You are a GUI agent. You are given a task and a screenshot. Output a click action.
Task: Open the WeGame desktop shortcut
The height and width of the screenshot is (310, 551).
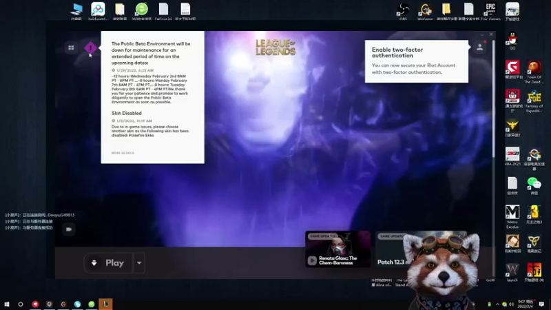coord(425,11)
